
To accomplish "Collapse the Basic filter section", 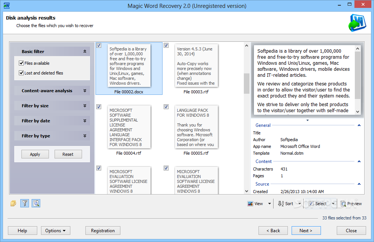I will (x=85, y=51).
